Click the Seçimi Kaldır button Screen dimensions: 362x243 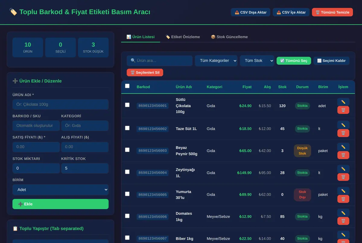(x=332, y=61)
